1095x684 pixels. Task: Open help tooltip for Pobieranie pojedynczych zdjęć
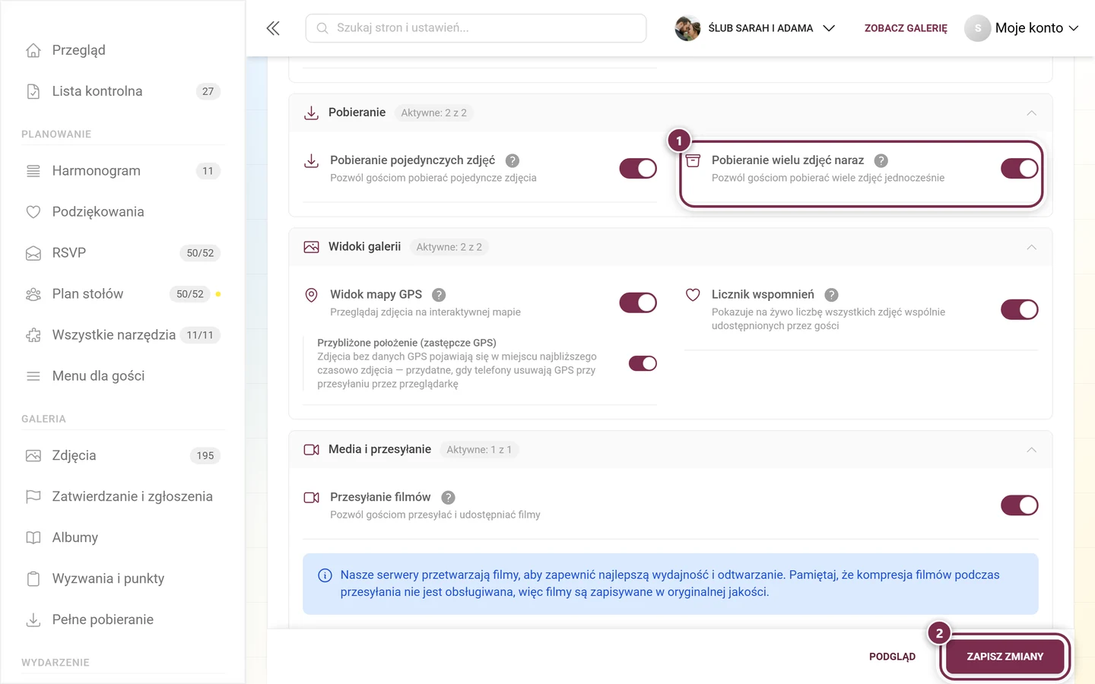[x=513, y=160]
